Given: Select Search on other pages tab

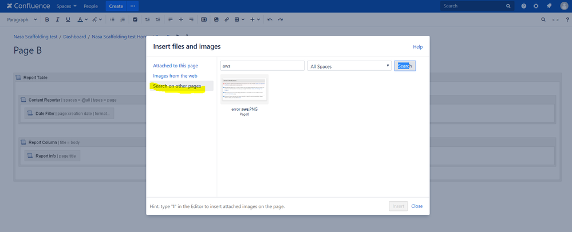Looking at the screenshot, I should (x=177, y=86).
